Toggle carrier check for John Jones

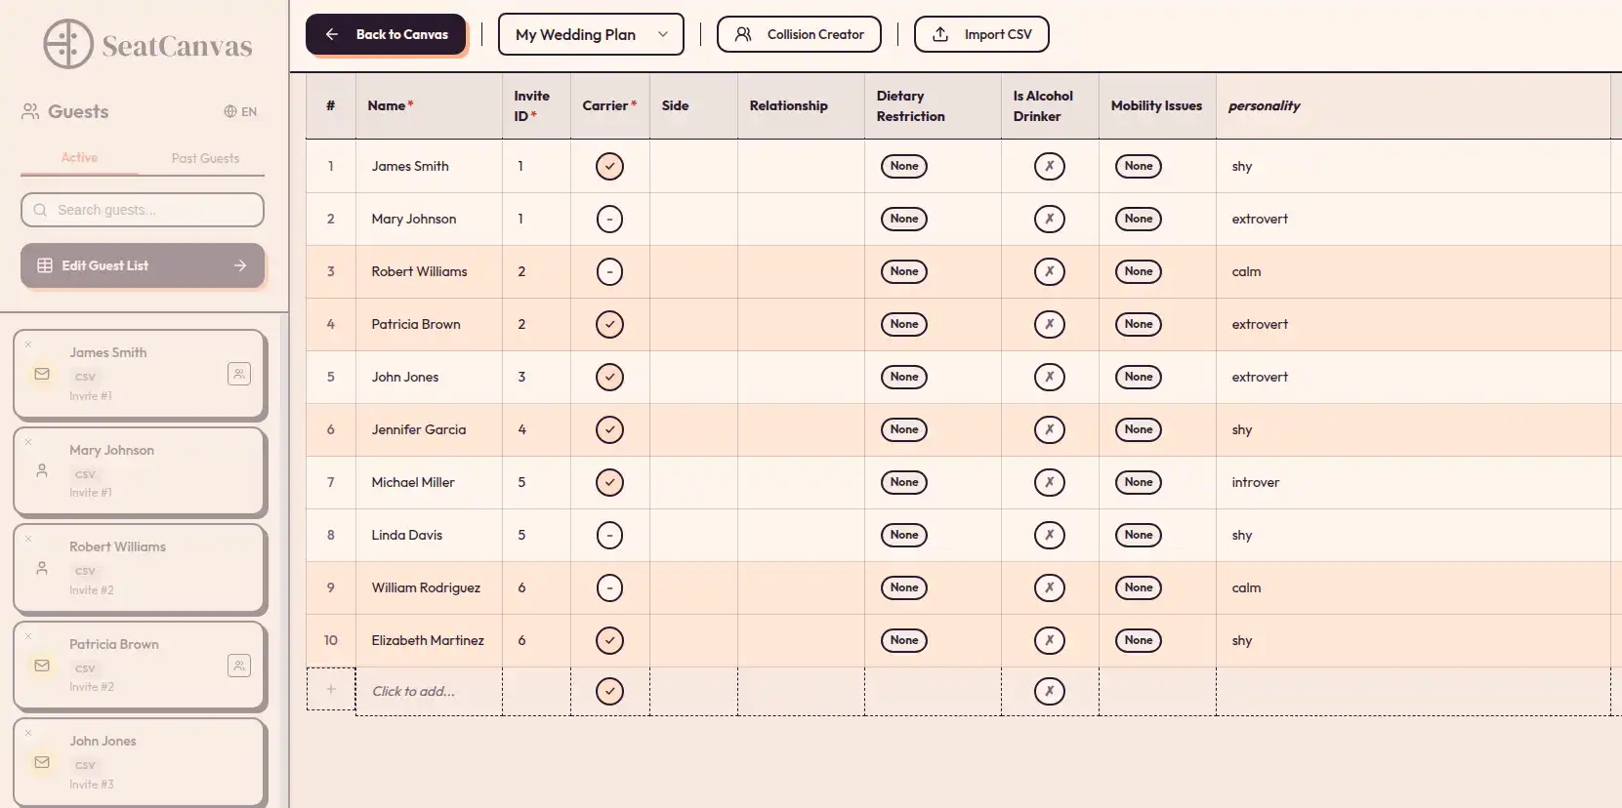[x=609, y=377]
